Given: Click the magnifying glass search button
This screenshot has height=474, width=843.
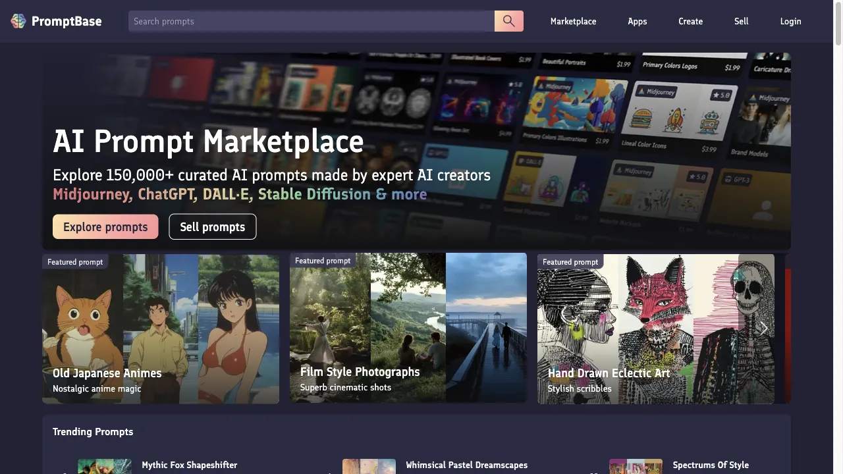Looking at the screenshot, I should coord(509,21).
